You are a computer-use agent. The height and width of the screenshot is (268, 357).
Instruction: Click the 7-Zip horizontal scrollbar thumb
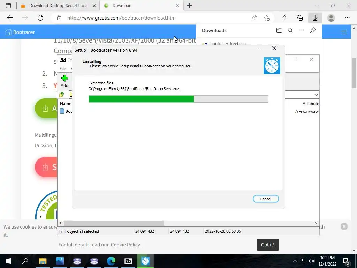(114, 223)
